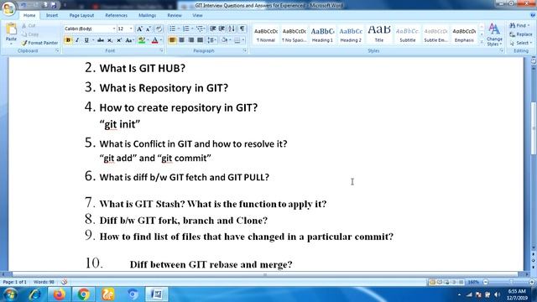Screen dimensions: 537x302
Task: Open the Paragraph dialog launcher
Action: click(245, 50)
